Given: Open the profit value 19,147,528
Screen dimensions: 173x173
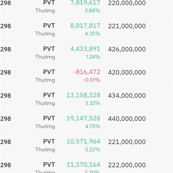Looking at the screenshot, I should 83,118.
